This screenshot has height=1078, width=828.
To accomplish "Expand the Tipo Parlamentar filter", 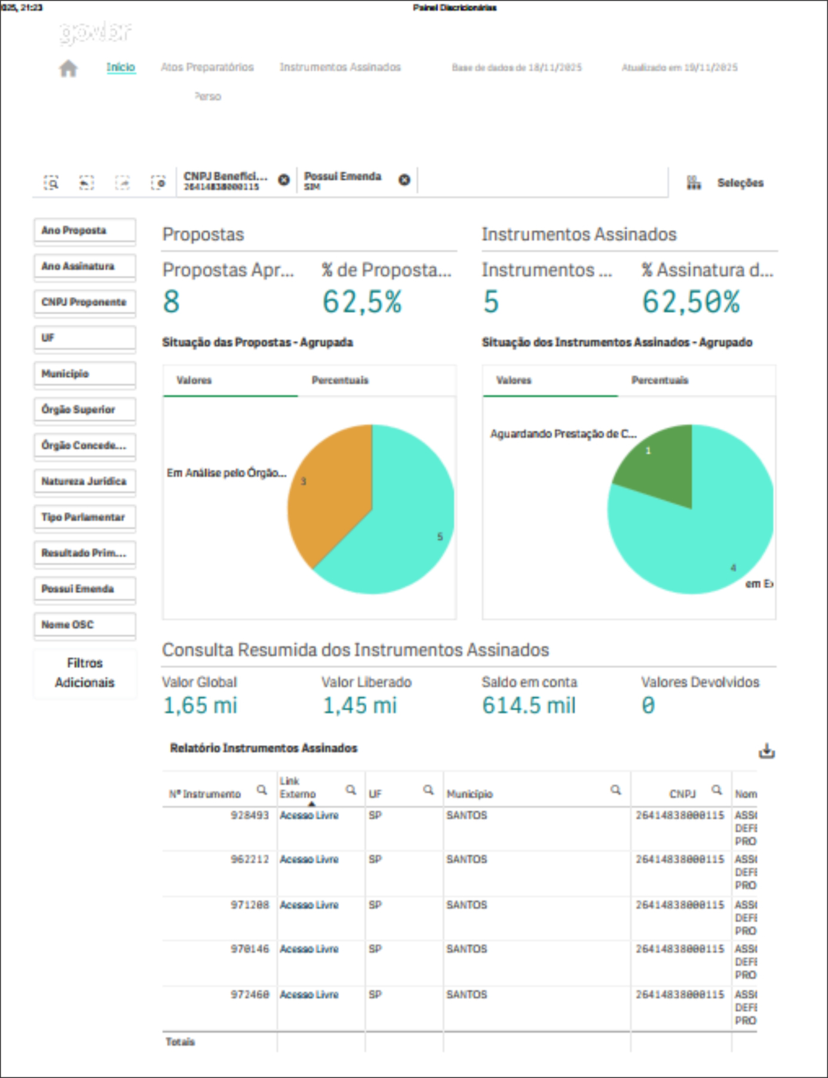I will click(x=85, y=517).
